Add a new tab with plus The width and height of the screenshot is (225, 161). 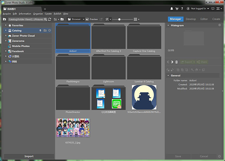[45, 9]
